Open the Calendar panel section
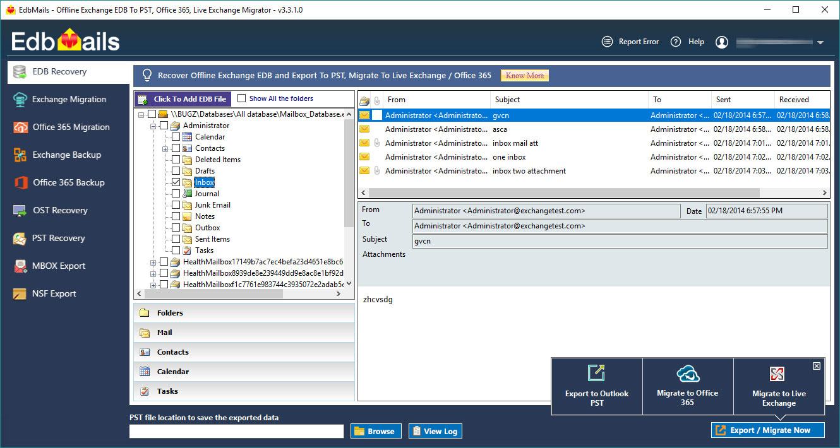840x448 pixels. (244, 372)
